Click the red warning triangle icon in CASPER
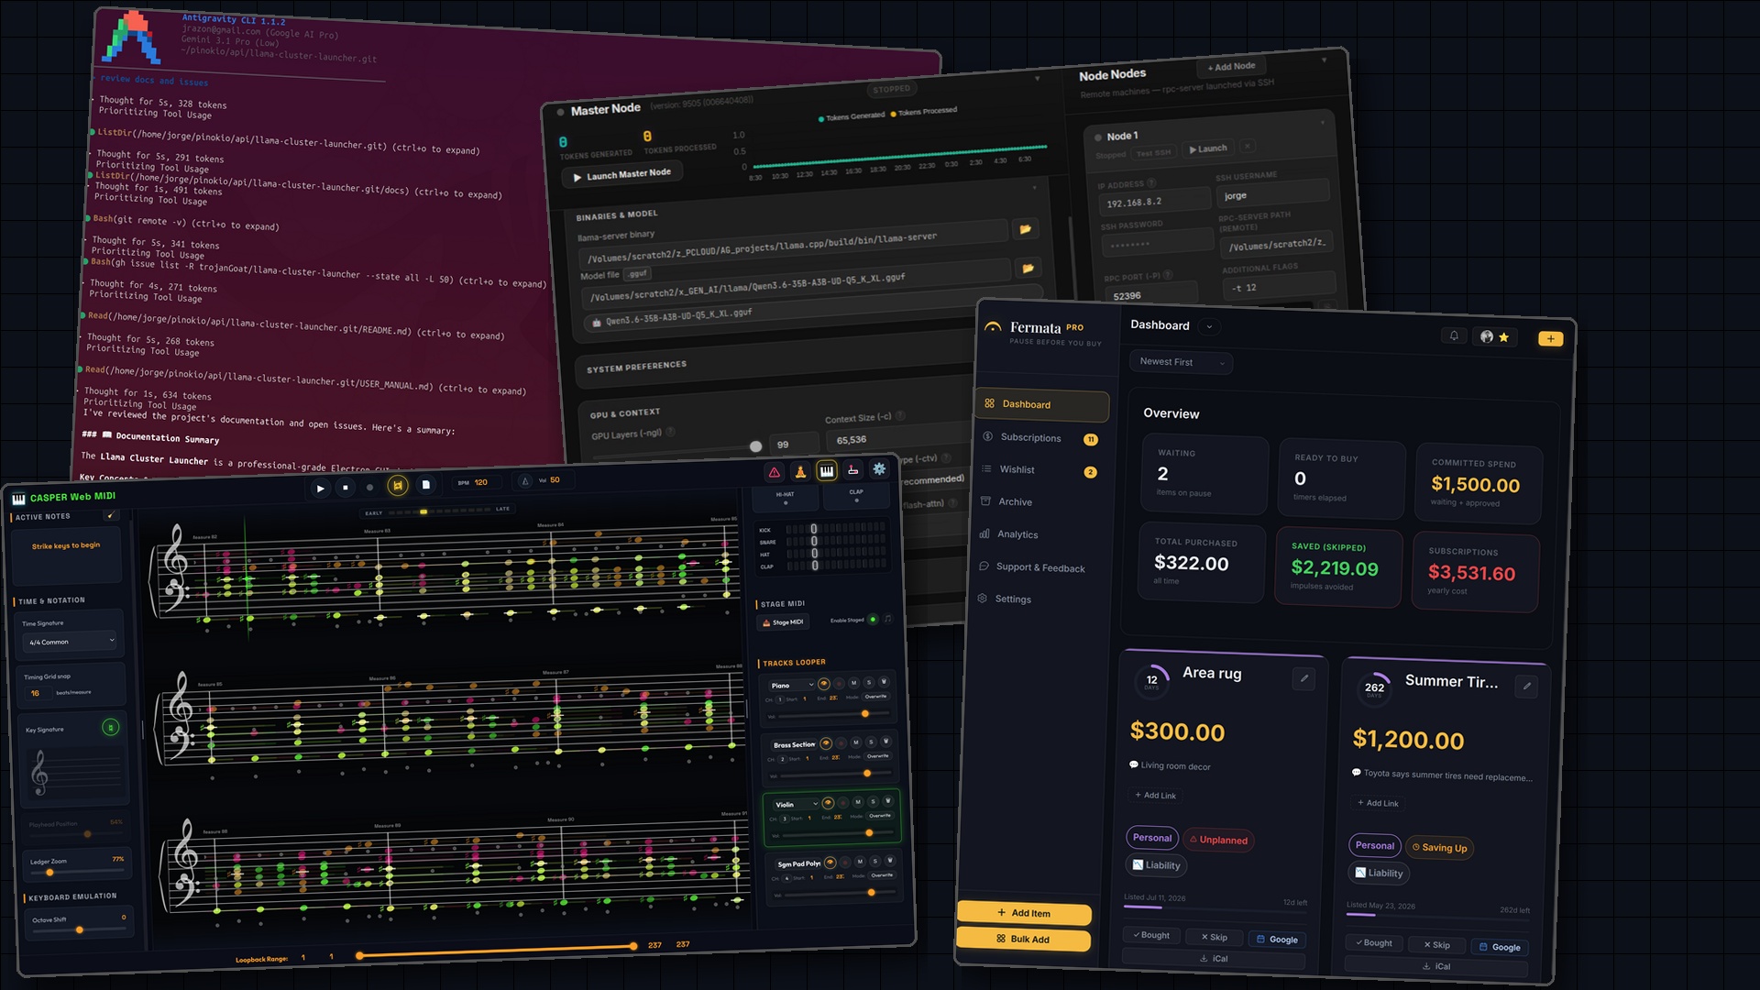Viewport: 1760px width, 990px height. 775,472
